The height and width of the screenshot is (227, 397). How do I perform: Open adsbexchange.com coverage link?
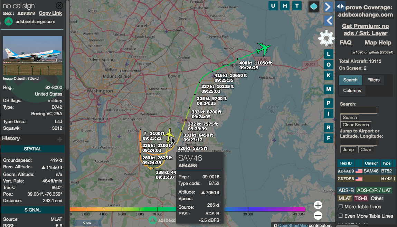[x=365, y=14]
